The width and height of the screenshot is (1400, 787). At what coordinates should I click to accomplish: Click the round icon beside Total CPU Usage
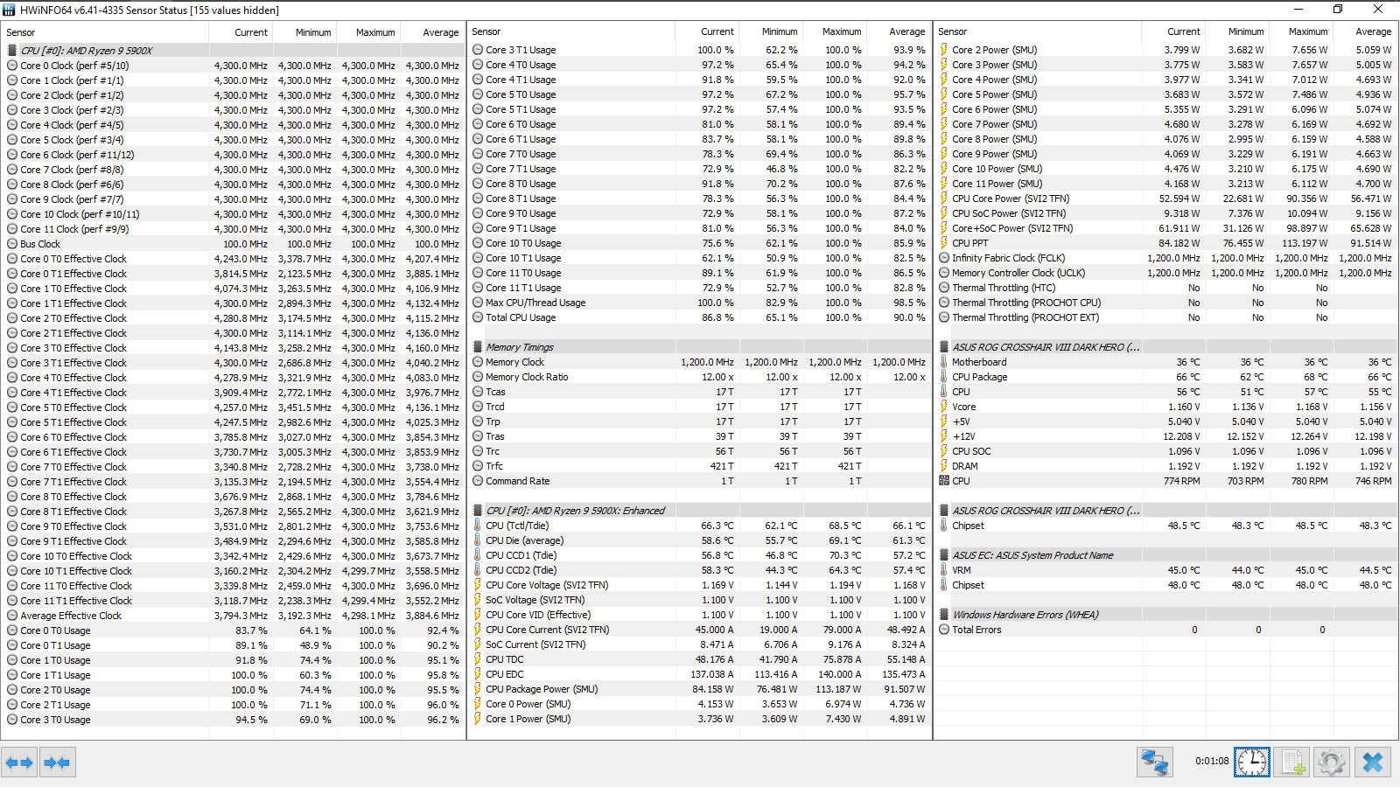(x=478, y=317)
